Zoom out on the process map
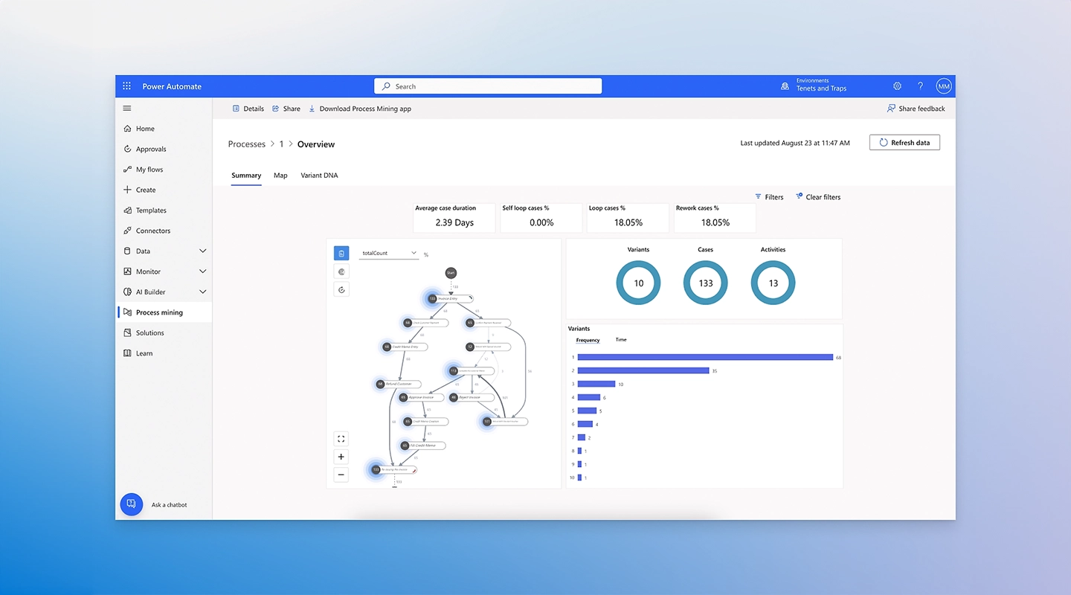Screen dimensions: 1071x595 pos(341,475)
